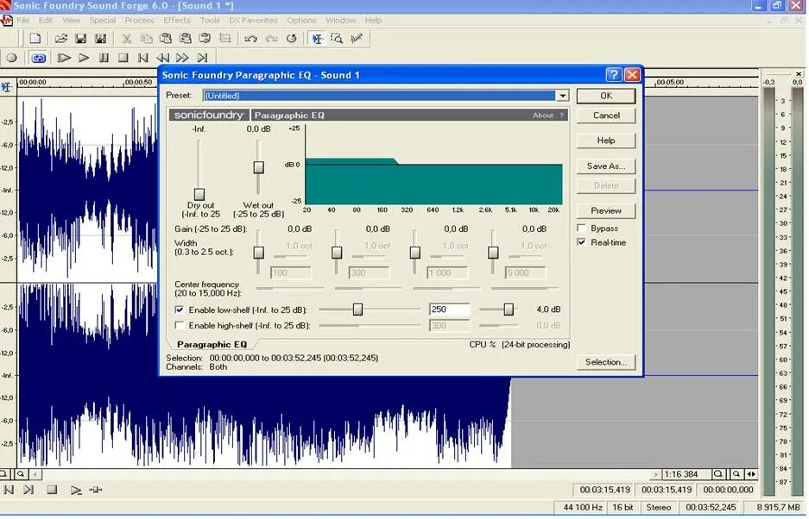Viewport: 809px width, 519px height.
Task: Create a new sound file from toolbar
Action: (x=35, y=39)
